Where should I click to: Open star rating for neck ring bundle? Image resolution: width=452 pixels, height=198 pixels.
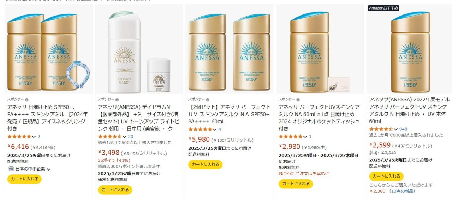coord(19,136)
